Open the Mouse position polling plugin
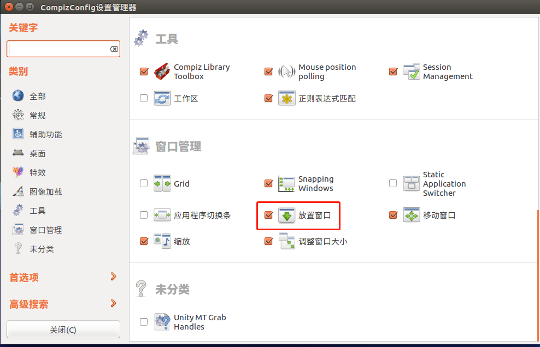 click(x=322, y=71)
